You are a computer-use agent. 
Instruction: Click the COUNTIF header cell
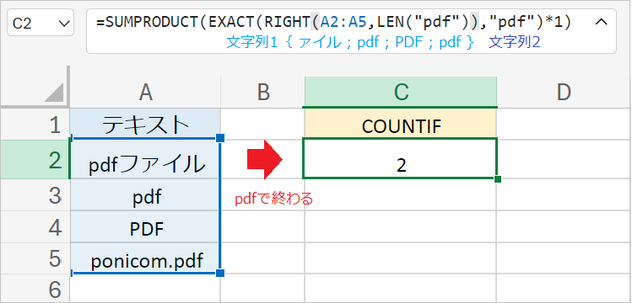pyautogui.click(x=401, y=125)
